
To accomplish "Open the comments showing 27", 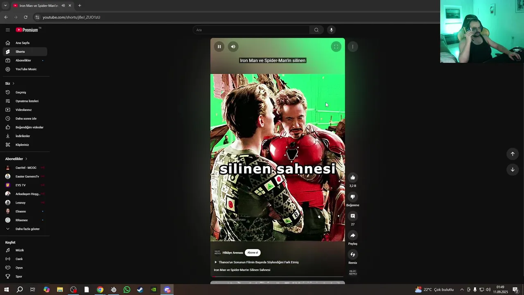I will click(x=352, y=216).
